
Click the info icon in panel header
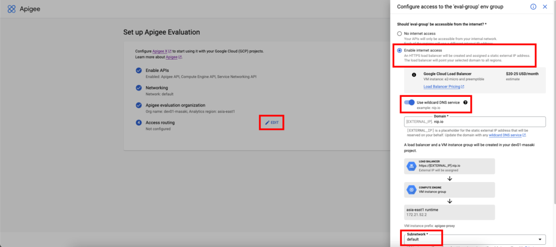(x=533, y=7)
